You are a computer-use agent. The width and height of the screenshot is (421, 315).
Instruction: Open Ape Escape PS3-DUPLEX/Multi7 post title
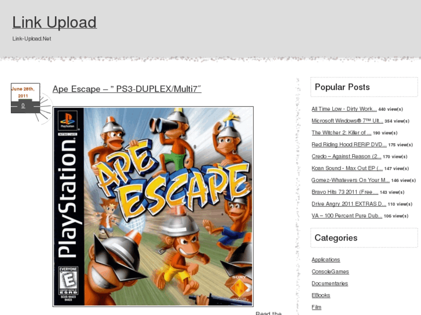pos(127,89)
